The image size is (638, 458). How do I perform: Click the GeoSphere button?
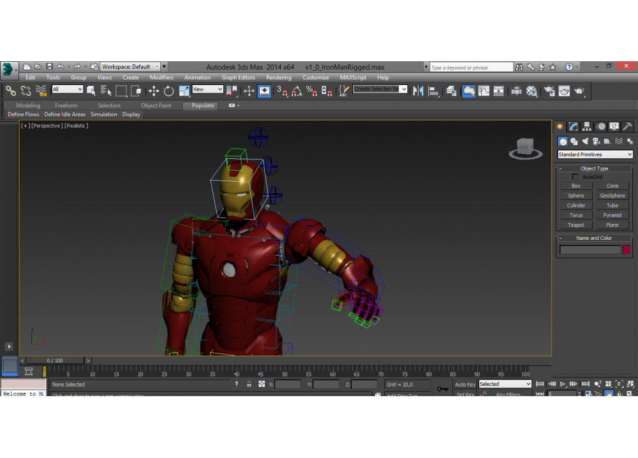pos(612,196)
